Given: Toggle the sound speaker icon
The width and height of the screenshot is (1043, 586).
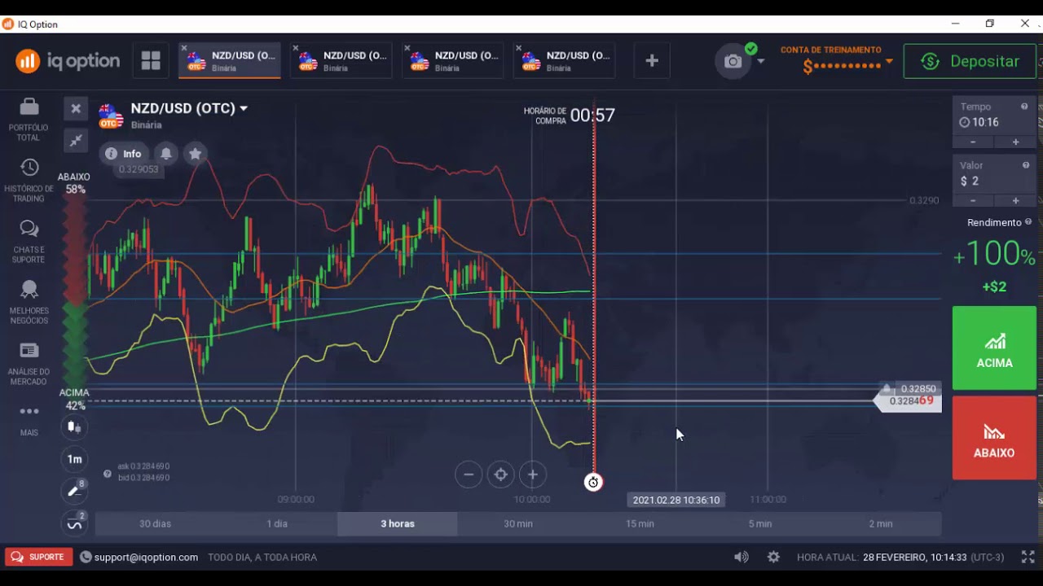Looking at the screenshot, I should coord(741,557).
